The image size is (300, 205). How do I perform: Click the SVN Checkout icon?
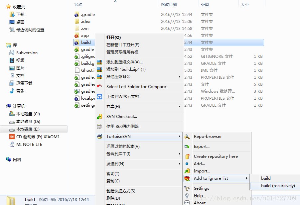99,117
